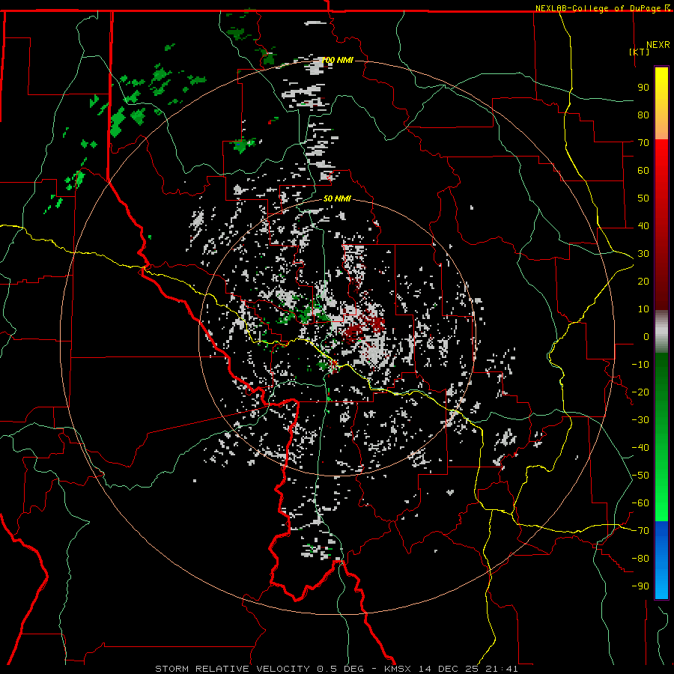Click the 0 value on the velocity scale
The width and height of the screenshot is (674, 674).
click(x=646, y=337)
